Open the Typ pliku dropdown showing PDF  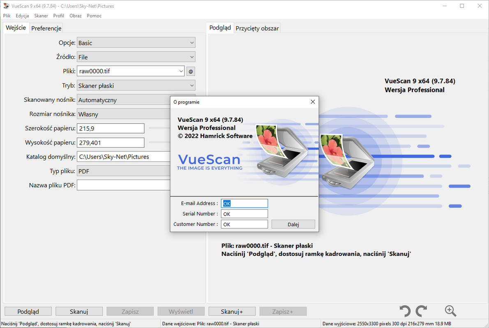pyautogui.click(x=124, y=171)
